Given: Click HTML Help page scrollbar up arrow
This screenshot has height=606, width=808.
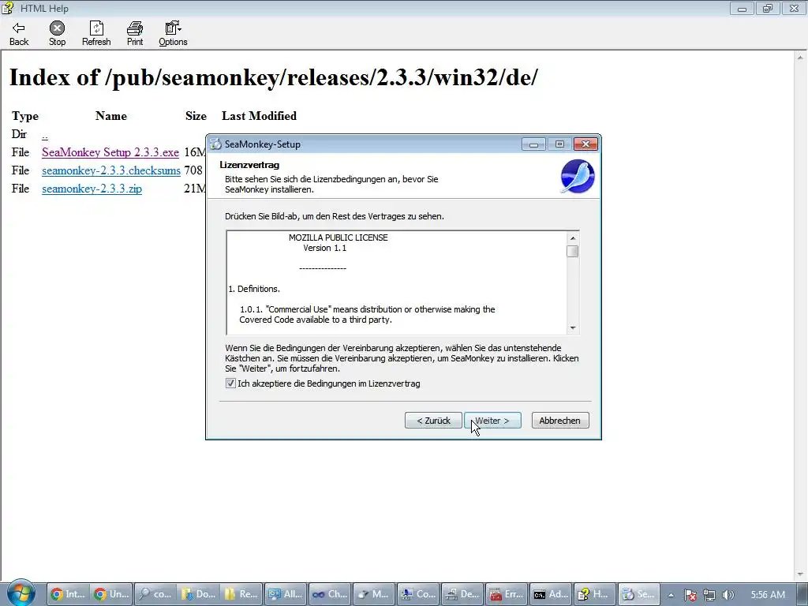Looking at the screenshot, I should [x=802, y=58].
